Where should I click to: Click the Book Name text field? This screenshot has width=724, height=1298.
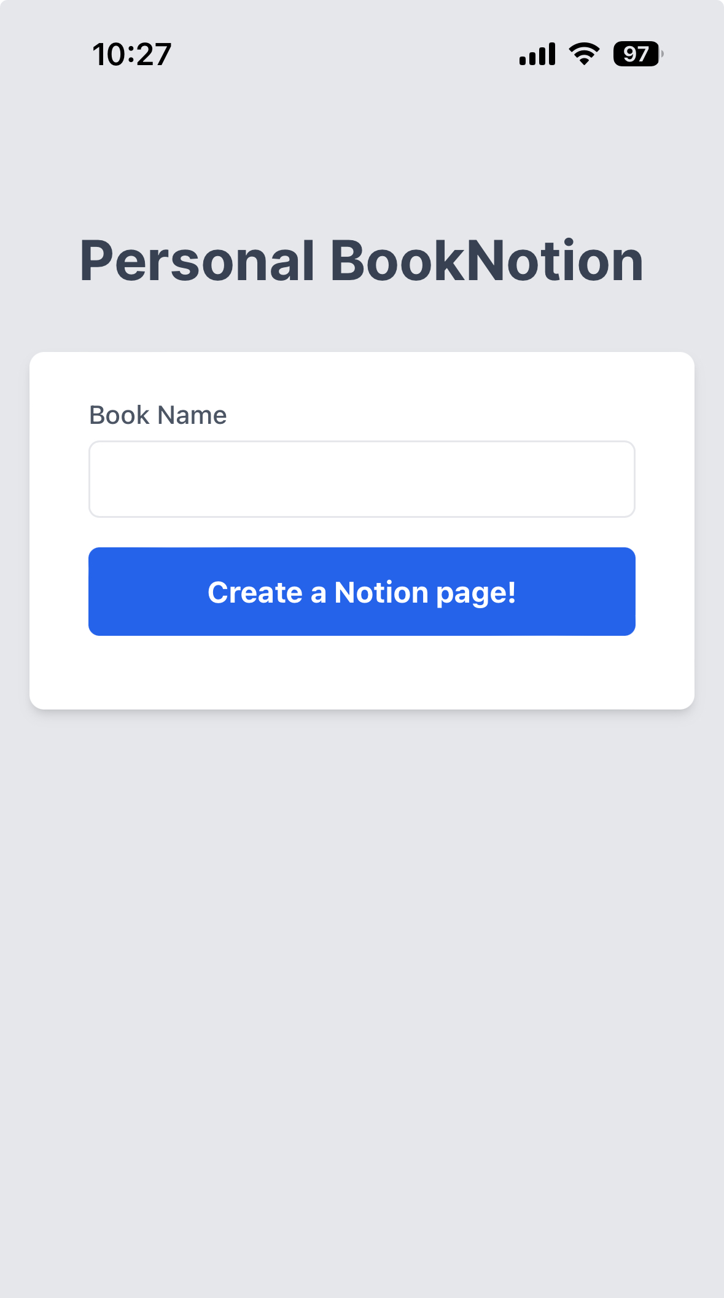click(x=362, y=479)
